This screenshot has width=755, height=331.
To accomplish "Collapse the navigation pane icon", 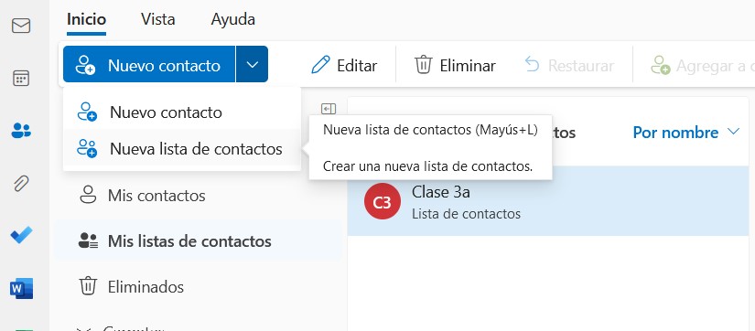I will pyautogui.click(x=329, y=109).
